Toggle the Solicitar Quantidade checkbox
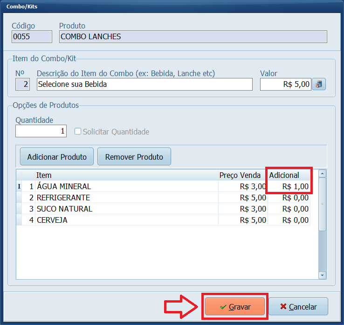 [x=78, y=131]
